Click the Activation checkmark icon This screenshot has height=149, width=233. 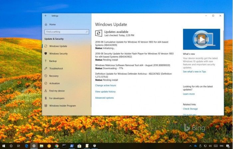46,84
